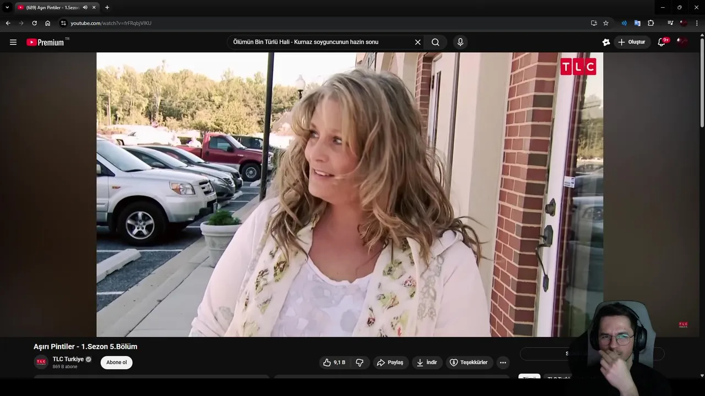Open media controls playlist icon

coord(670,23)
